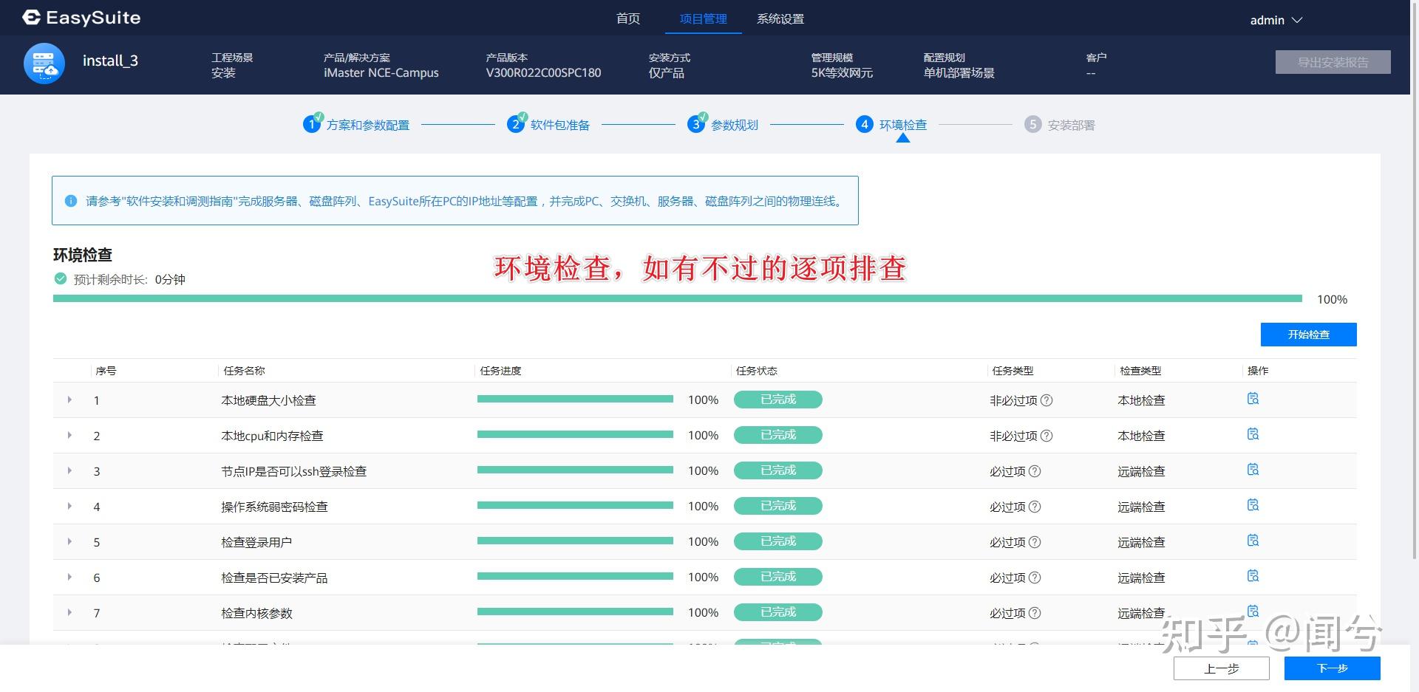
Task: Click the green checkmark icon beside 预计剩余时长
Action: pyautogui.click(x=59, y=279)
